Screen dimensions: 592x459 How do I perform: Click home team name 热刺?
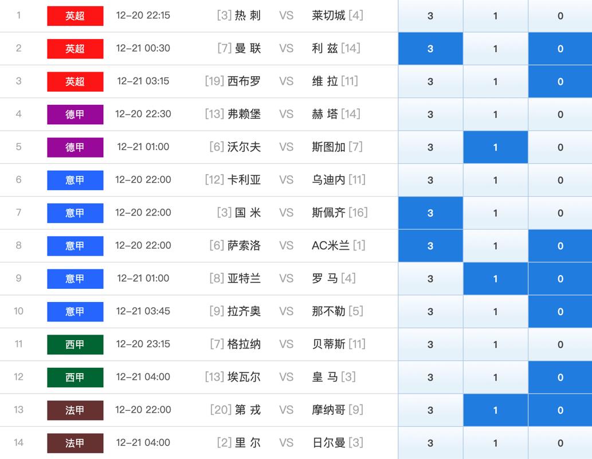(248, 15)
